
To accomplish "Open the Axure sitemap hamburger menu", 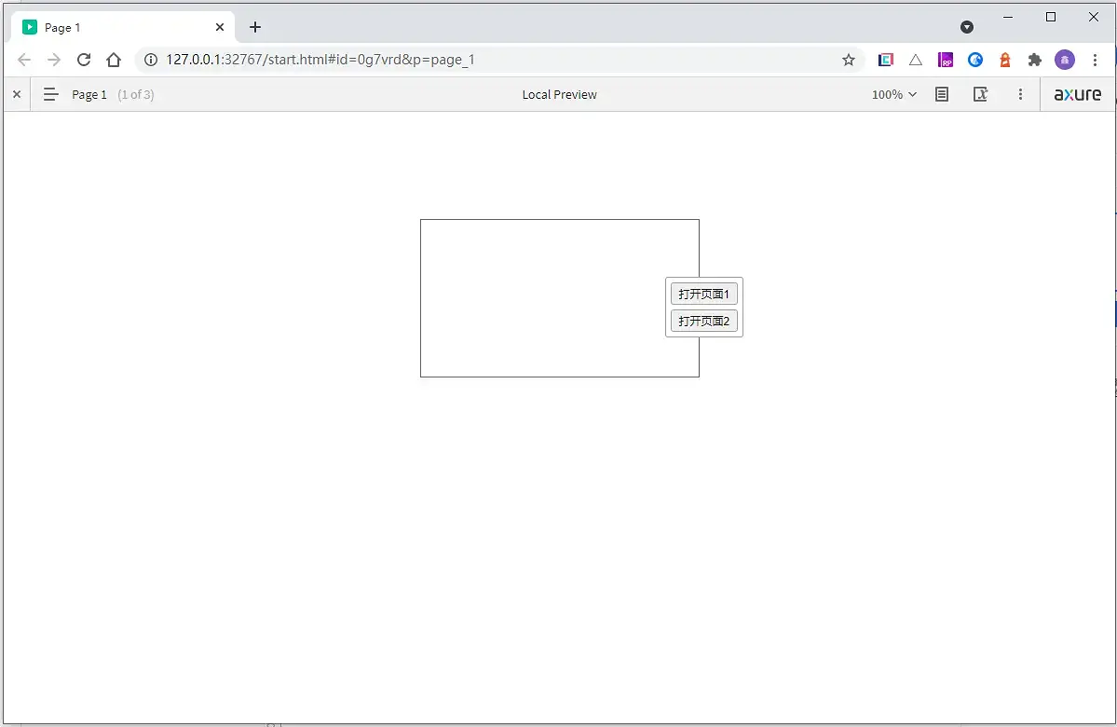I will 50,94.
